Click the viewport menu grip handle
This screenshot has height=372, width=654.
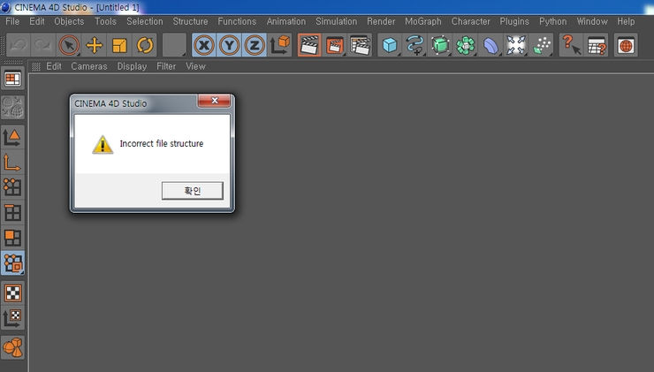click(x=36, y=67)
